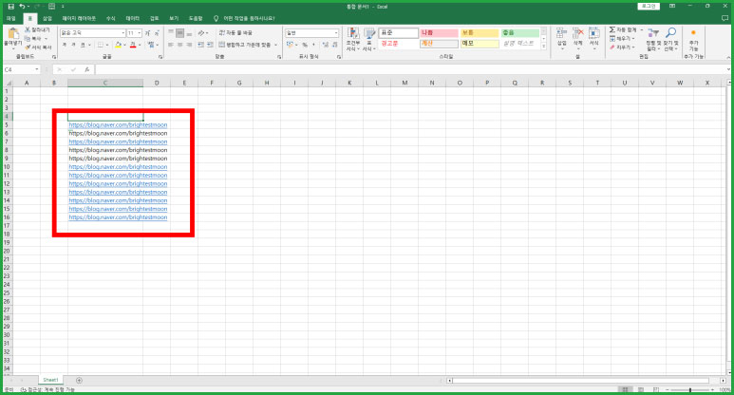
Task: Switch to the Page Layout (페이지 레이아웃) tab
Action: pyautogui.click(x=79, y=18)
